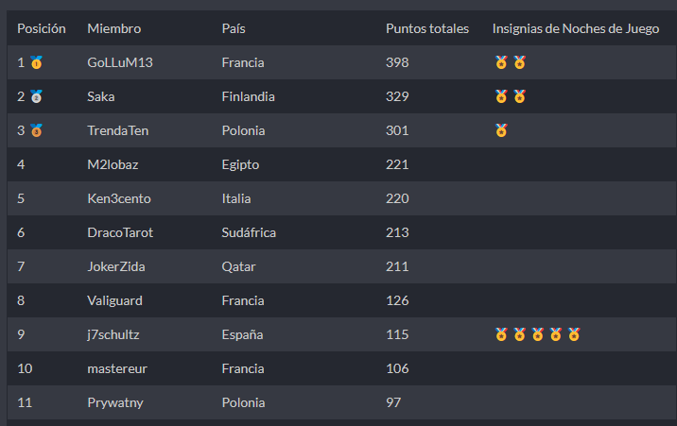Screen dimensions: 677x426
Task: Click TrendaTen's single game night badge
Action: pyautogui.click(x=501, y=130)
